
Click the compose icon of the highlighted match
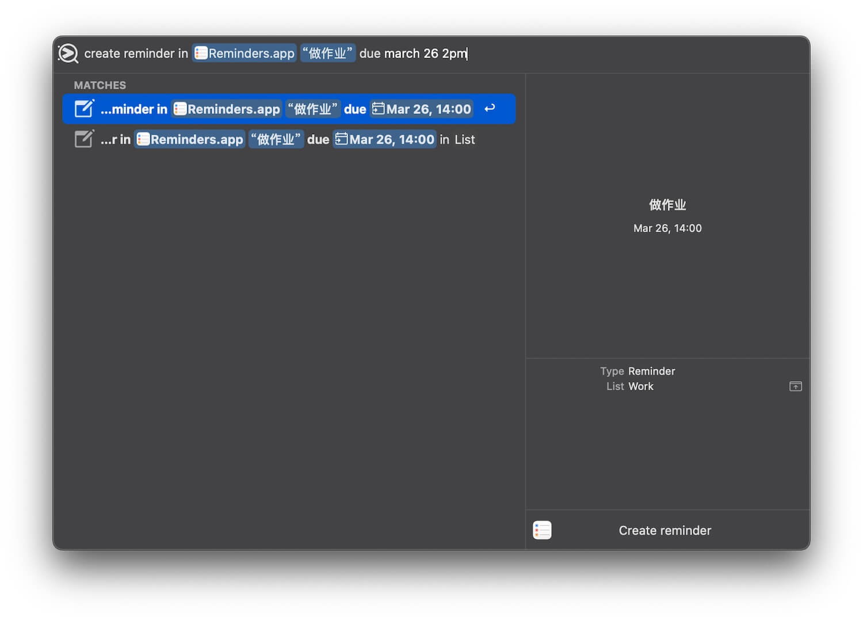84,108
